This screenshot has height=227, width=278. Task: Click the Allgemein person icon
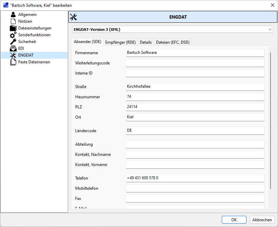(x=13, y=15)
